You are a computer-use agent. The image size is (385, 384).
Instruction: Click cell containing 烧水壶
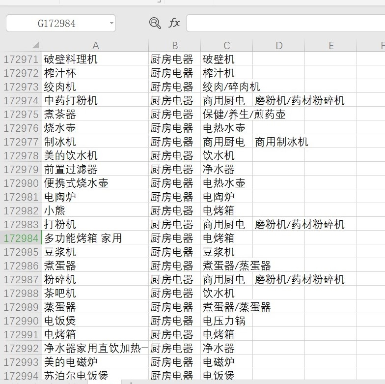(95, 128)
